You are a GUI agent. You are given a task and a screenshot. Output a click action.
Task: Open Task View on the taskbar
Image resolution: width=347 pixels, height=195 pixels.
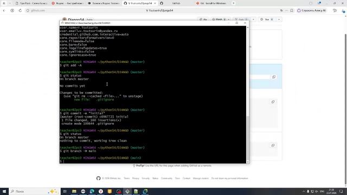[x=65, y=191]
